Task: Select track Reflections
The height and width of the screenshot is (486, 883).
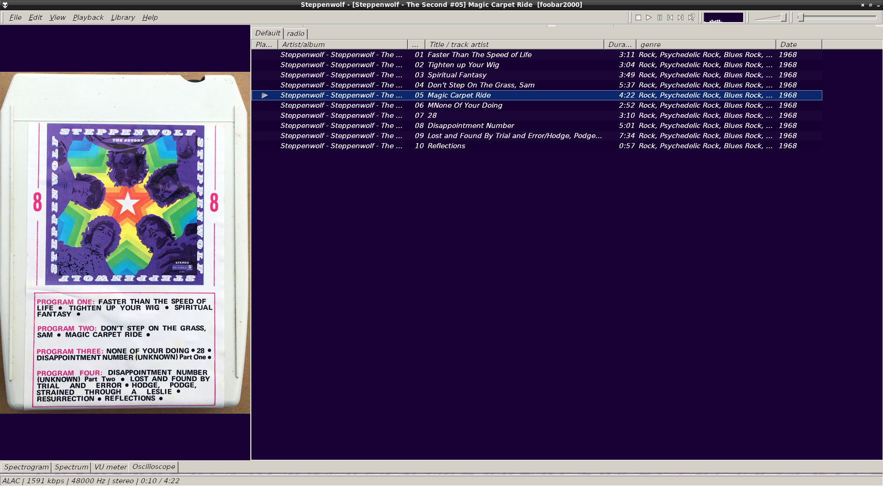Action: [537, 146]
